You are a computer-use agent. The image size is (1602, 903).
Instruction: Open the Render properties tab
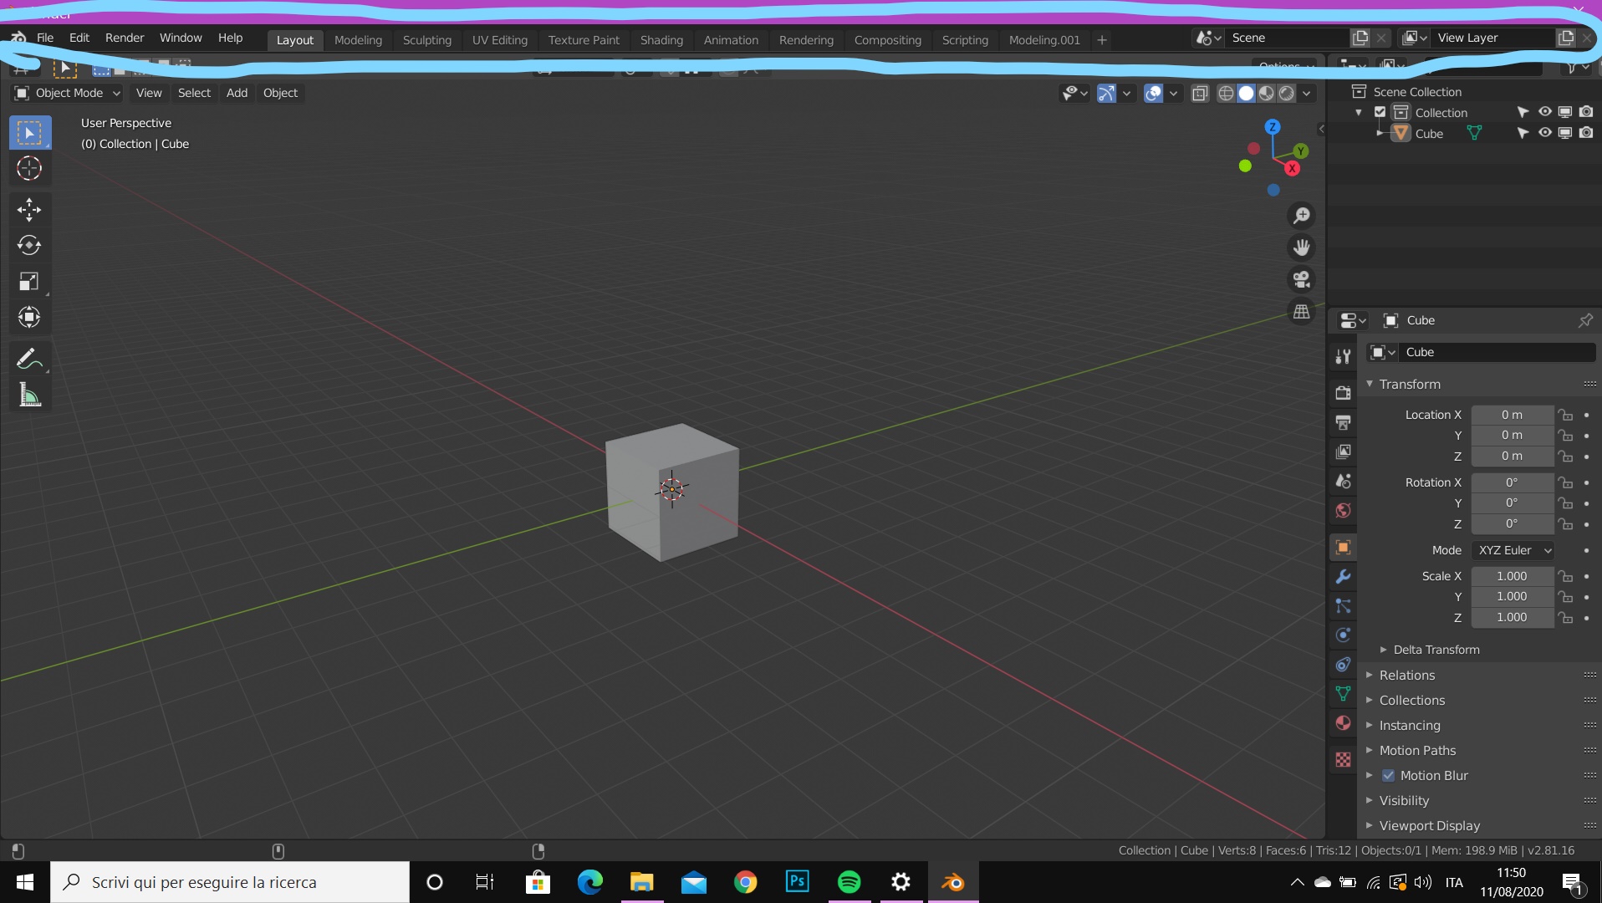(1343, 393)
